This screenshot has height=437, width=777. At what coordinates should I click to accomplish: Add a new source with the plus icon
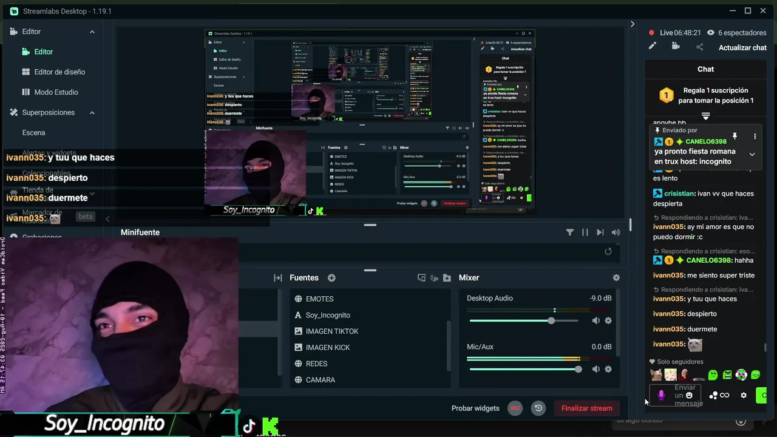[x=331, y=278]
